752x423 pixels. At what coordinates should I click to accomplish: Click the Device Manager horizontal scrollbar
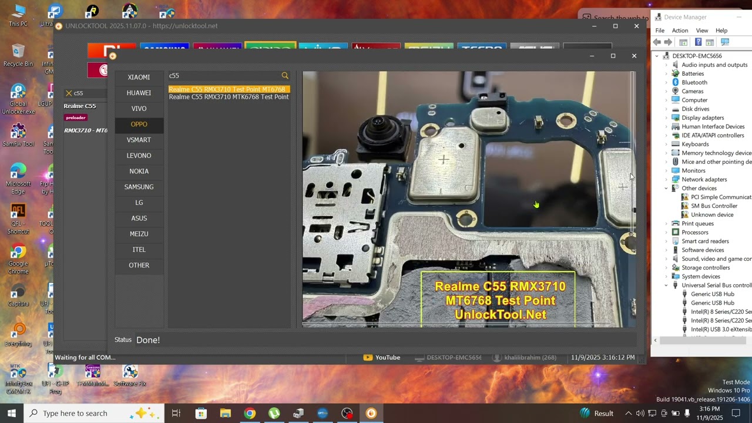point(702,341)
